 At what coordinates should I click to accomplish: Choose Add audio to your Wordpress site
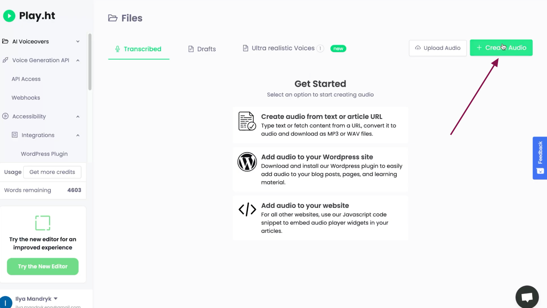tap(321, 169)
